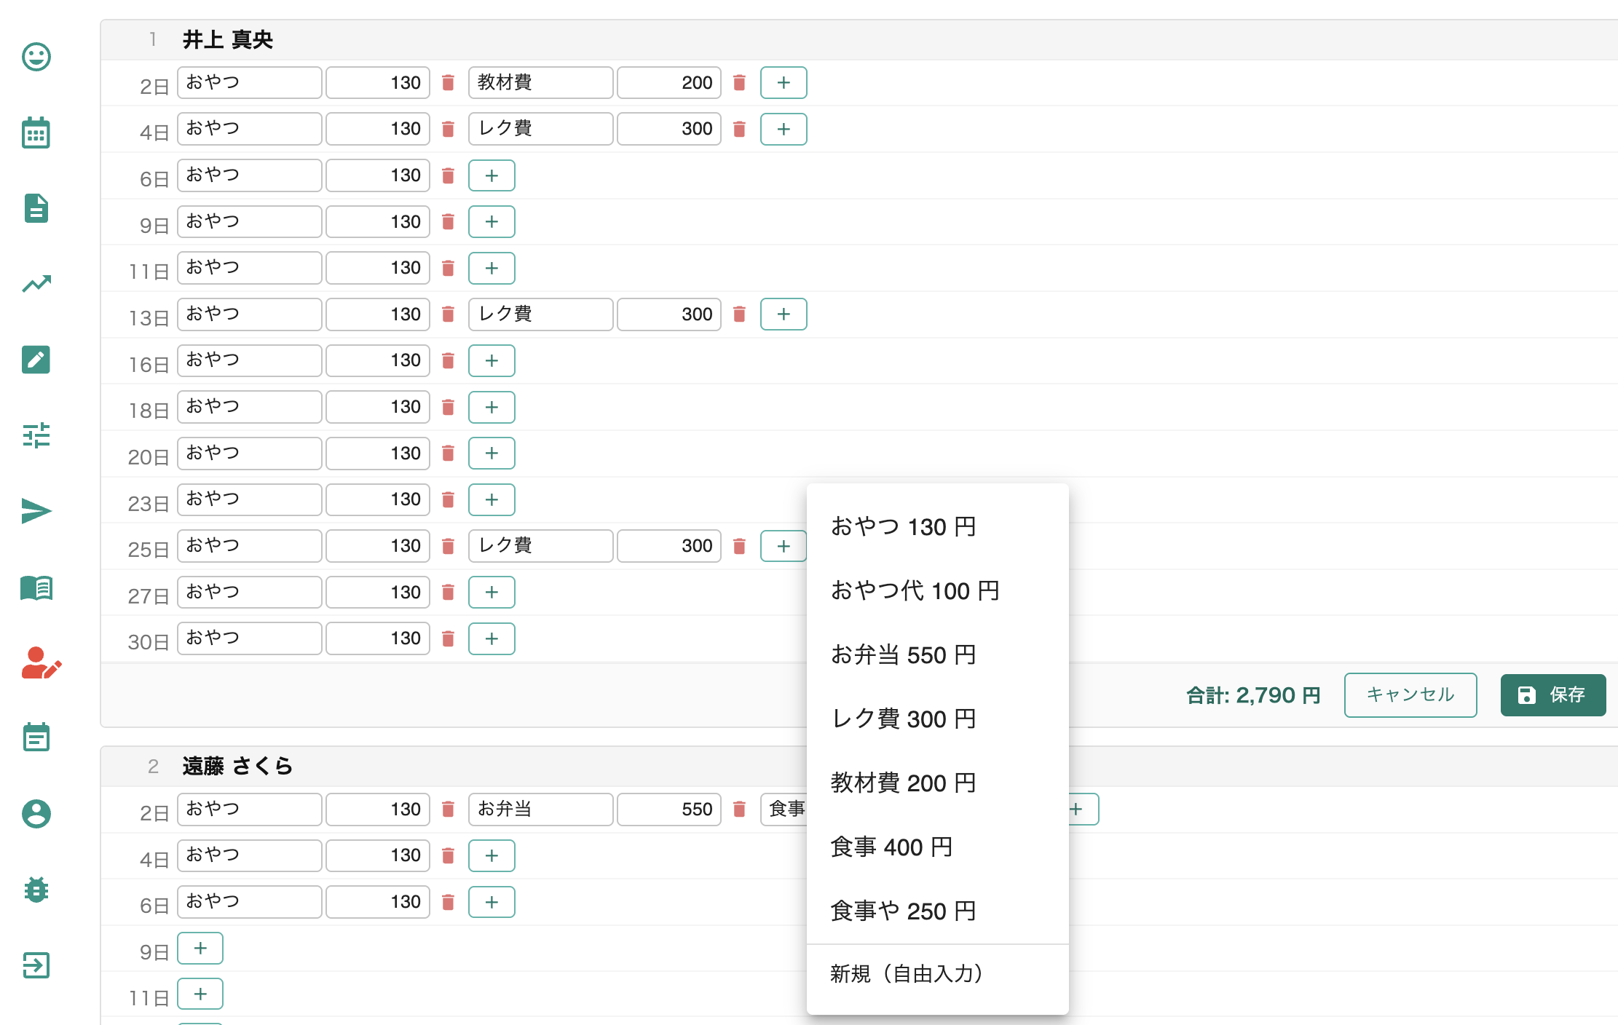
Task: Click the キャンセル button
Action: [1410, 695]
